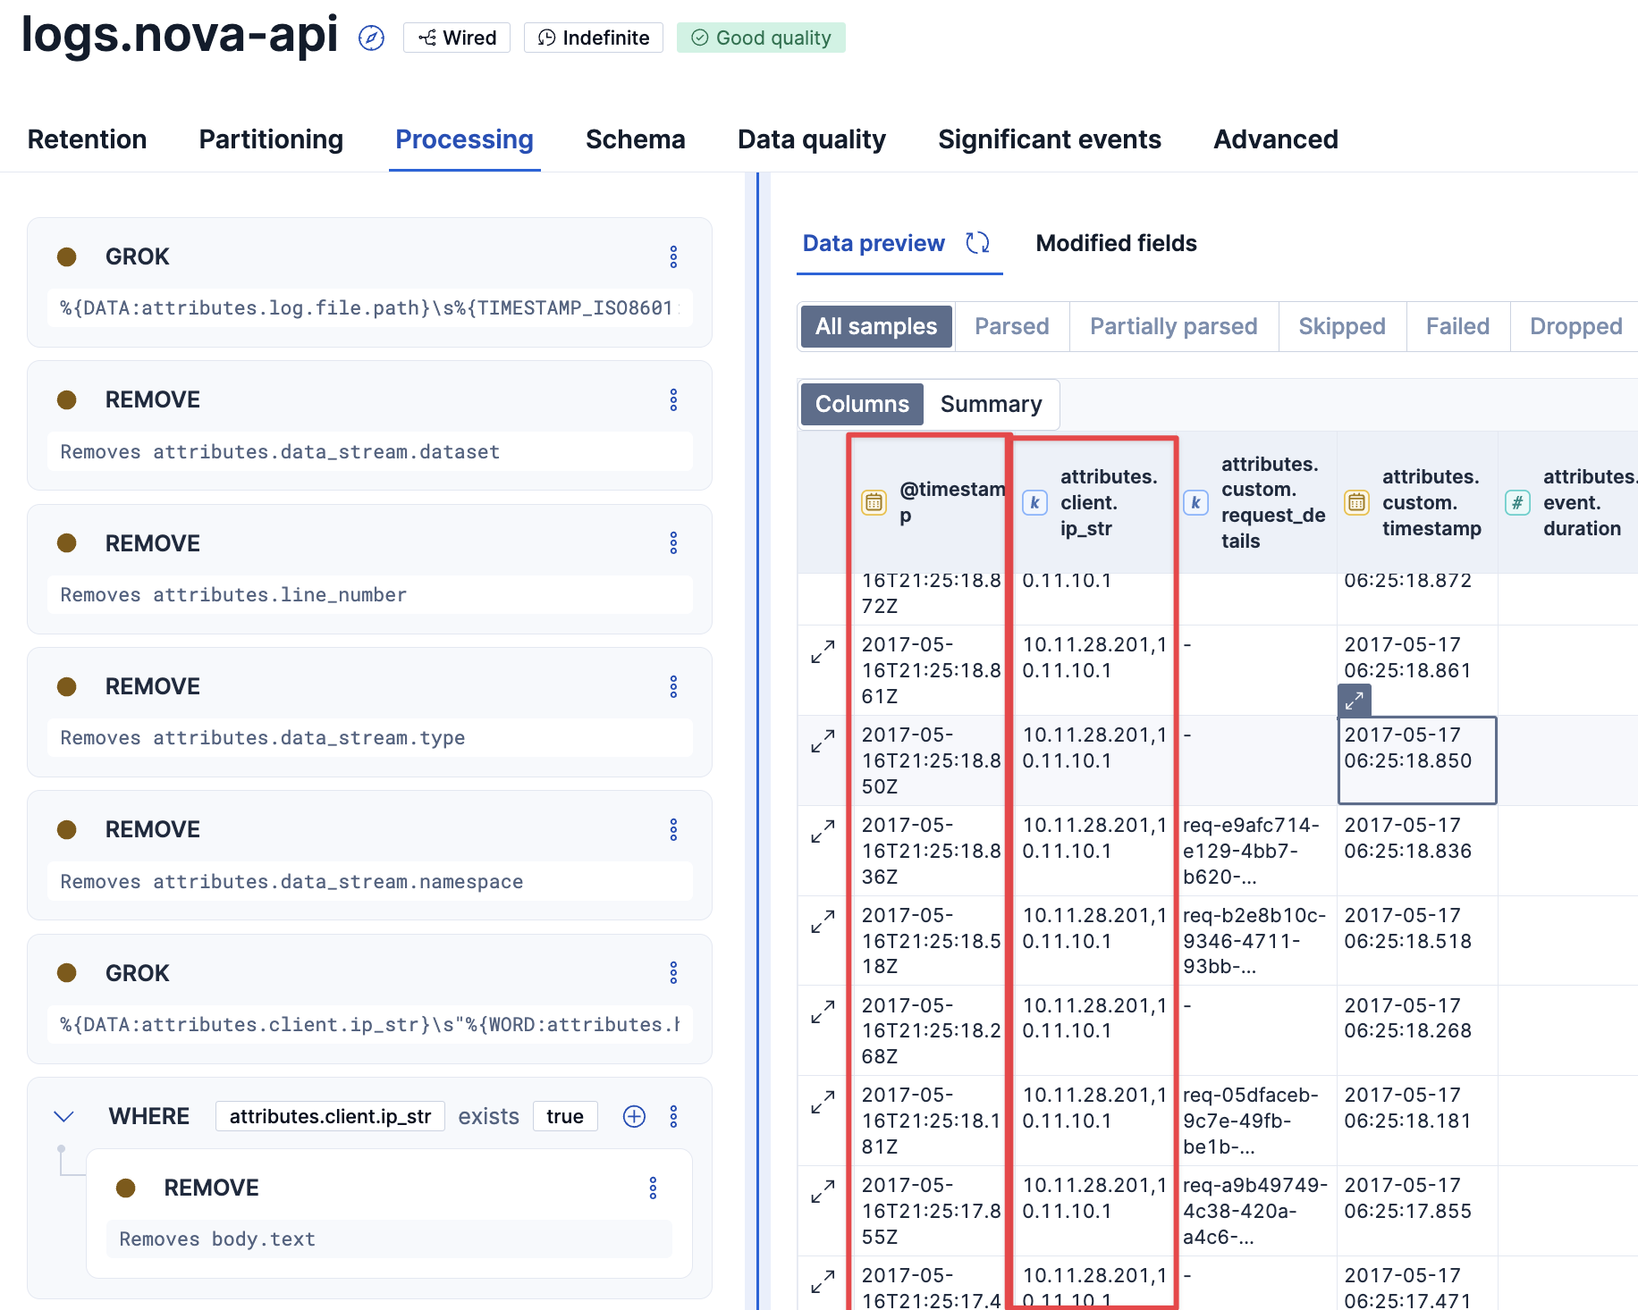This screenshot has width=1638, height=1310.
Task: Expand the row with timestamp 06:25:18.836
Action: (823, 831)
